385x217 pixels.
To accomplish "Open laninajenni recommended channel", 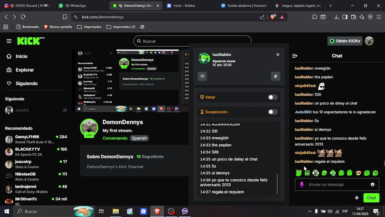I will coord(36,189).
